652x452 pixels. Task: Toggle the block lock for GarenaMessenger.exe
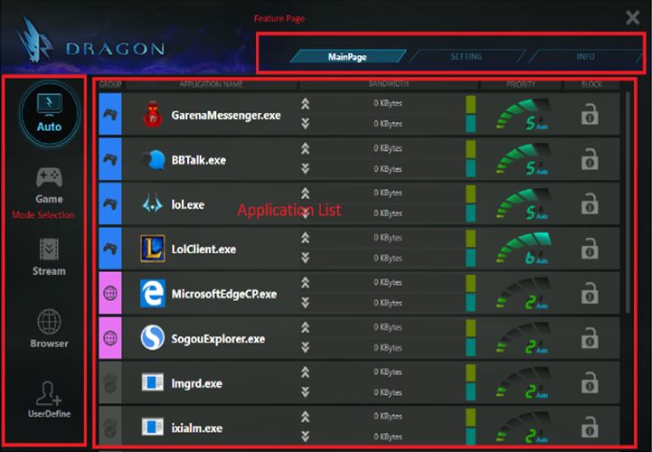(x=590, y=116)
